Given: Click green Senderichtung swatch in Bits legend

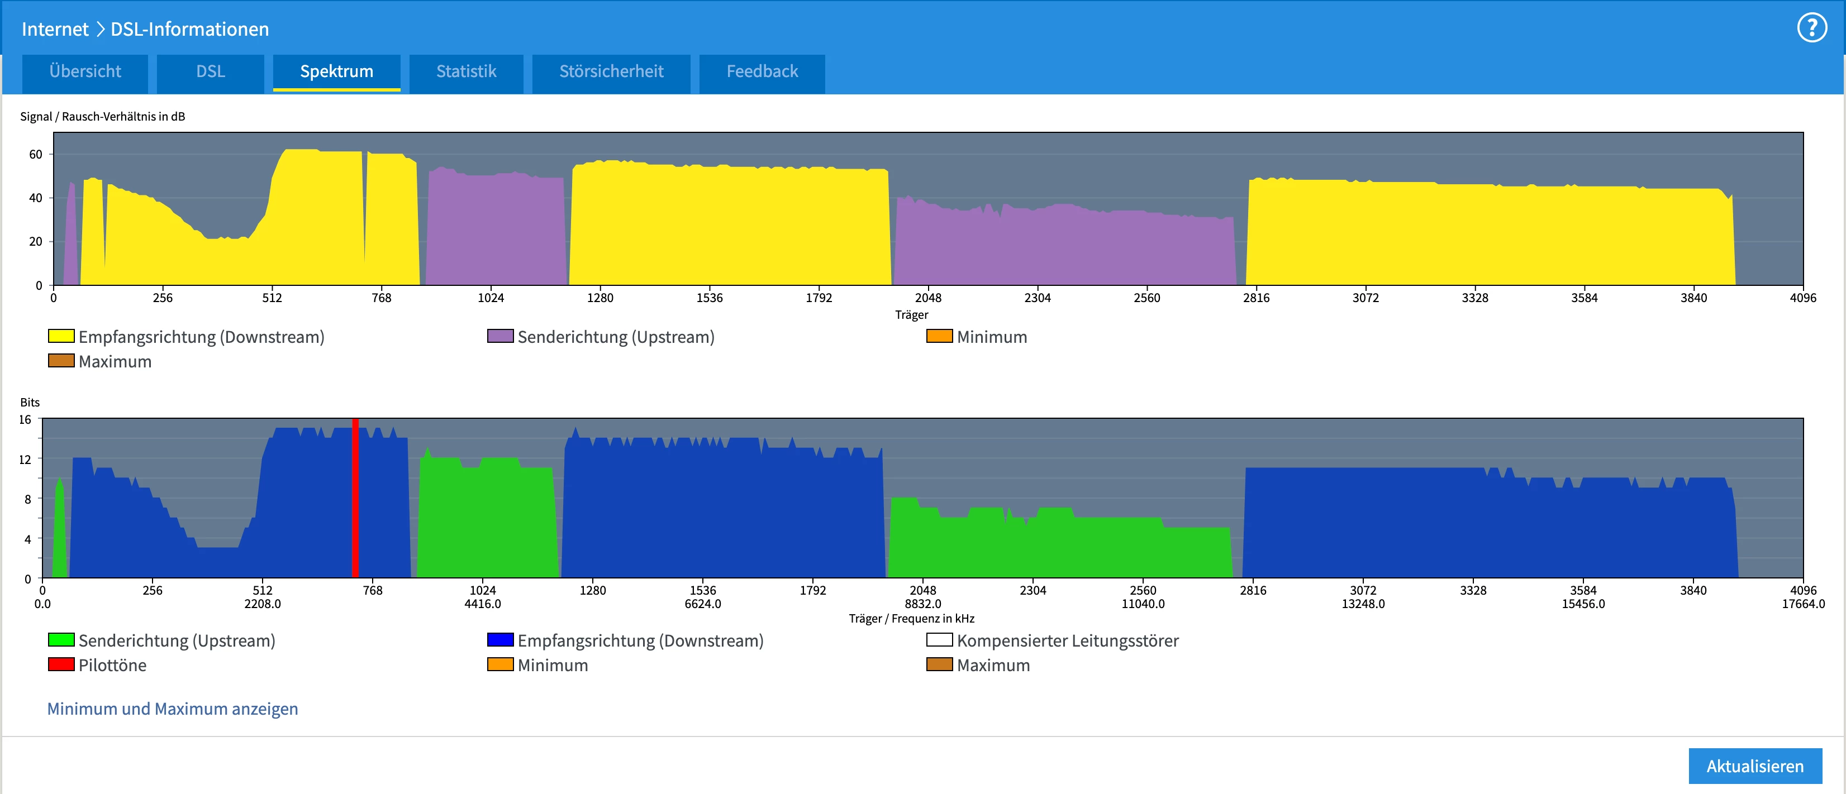Looking at the screenshot, I should (x=61, y=639).
